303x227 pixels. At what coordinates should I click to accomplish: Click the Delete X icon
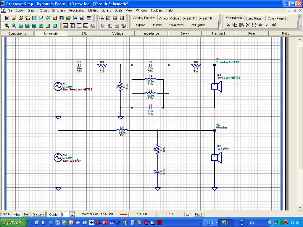point(248,25)
